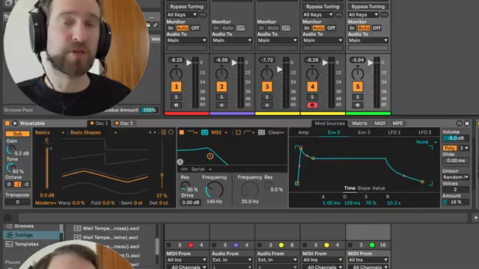Arm track 5 record button
The image size is (479, 269).
(x=358, y=105)
